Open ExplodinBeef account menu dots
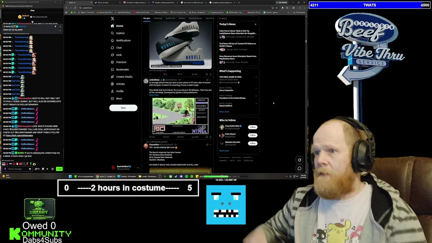 tap(138, 167)
